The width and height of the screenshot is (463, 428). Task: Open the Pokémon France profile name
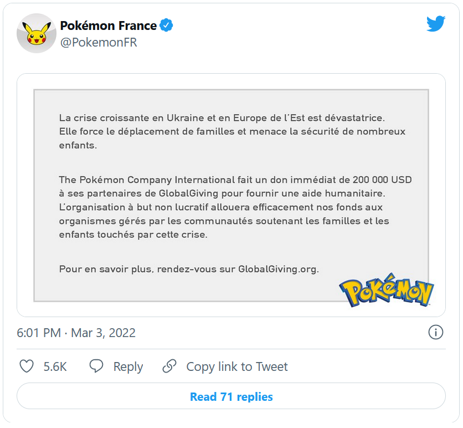click(108, 26)
